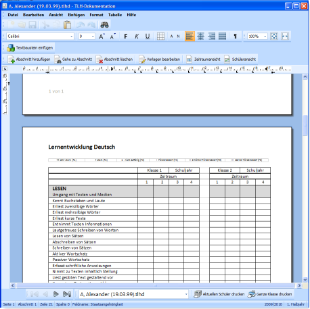
Task: Click the vertical scrollbar thumb
Action: click(x=305, y=125)
